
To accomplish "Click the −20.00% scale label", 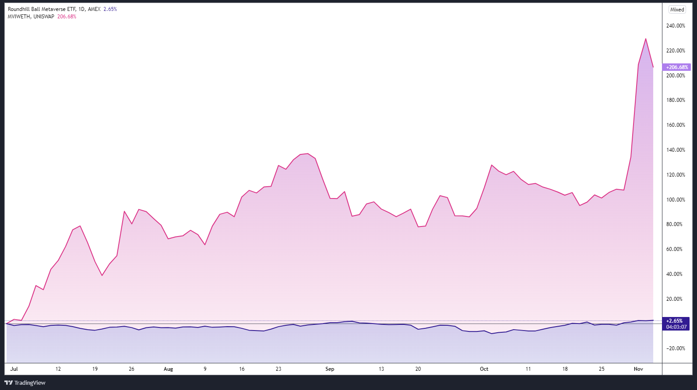I will pos(676,348).
